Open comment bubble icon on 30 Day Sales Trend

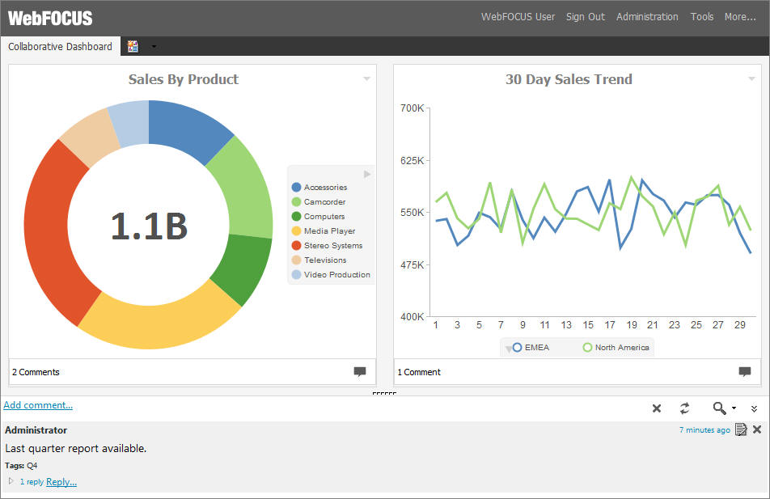[745, 372]
